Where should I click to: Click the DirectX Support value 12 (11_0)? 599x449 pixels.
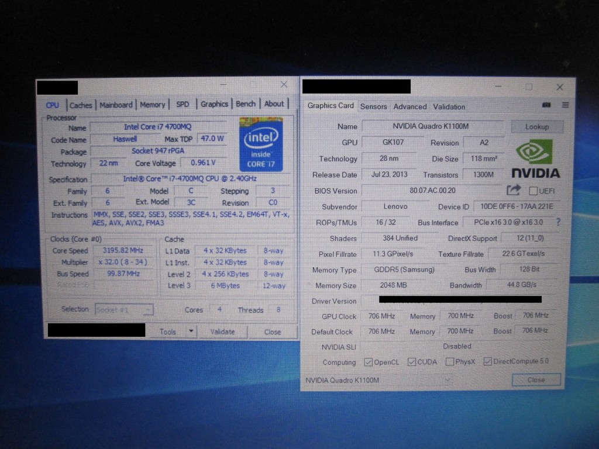(x=530, y=238)
